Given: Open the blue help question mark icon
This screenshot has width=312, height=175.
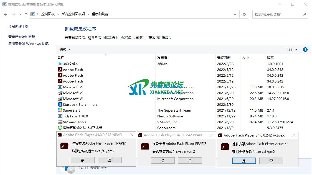Looking at the screenshot, I should point(305,50).
